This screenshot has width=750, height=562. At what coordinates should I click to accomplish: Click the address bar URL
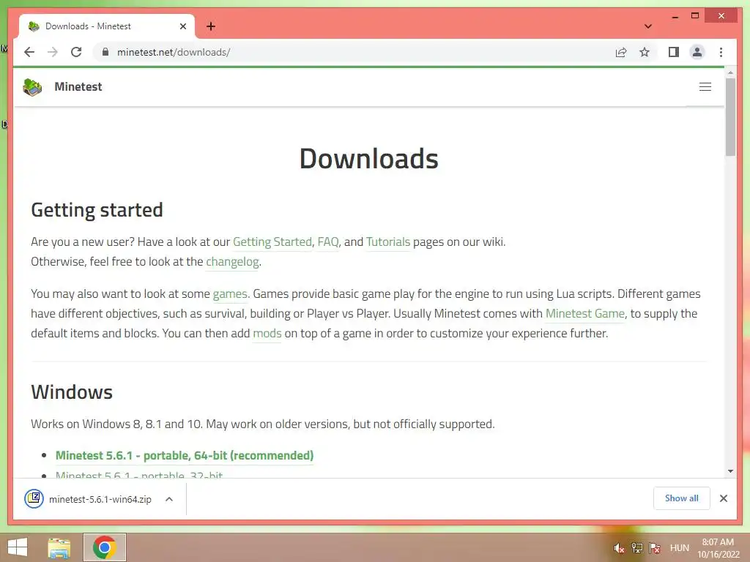[173, 52]
